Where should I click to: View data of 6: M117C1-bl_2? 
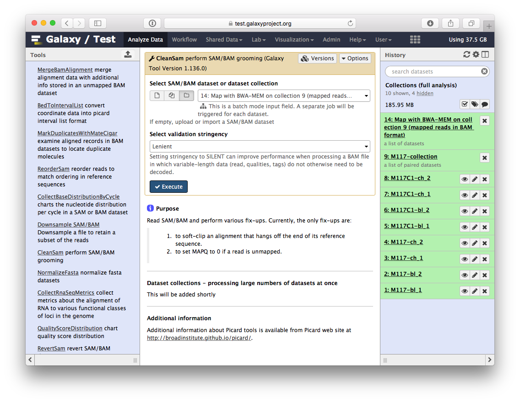click(465, 211)
